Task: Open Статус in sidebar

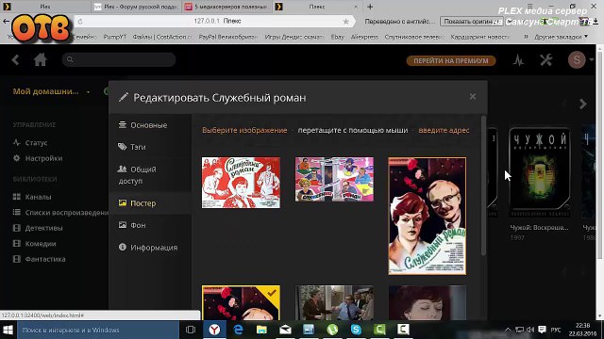Action: (x=36, y=142)
